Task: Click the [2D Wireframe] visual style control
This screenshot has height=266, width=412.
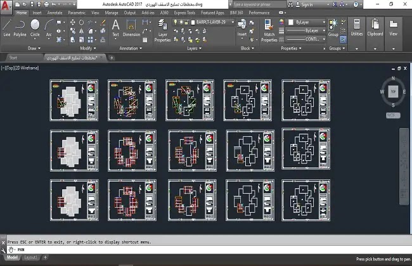Action: (x=26, y=68)
